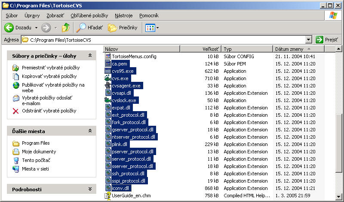Click the red X delete icon
344x202 pixels.
point(15,111)
